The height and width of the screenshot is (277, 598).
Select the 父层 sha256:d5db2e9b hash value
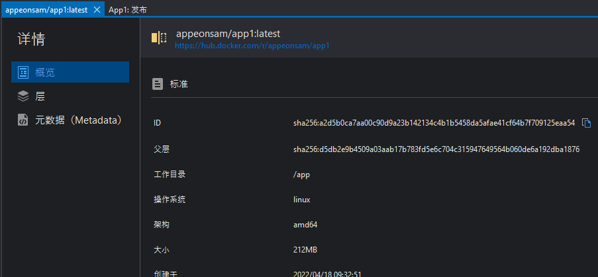coord(436,149)
